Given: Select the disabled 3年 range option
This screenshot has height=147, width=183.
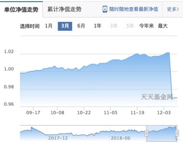Looking at the screenshot, I should pyautogui.click(x=114, y=26).
